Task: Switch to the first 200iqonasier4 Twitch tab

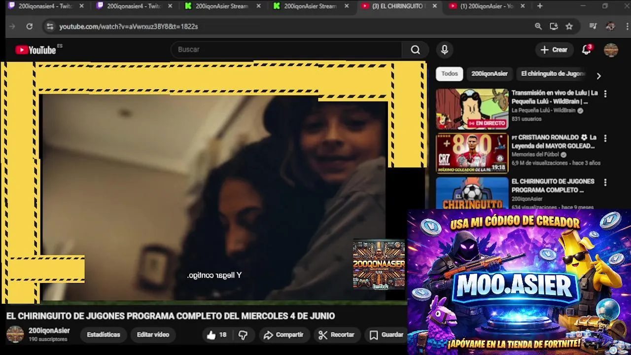Action: pyautogui.click(x=45, y=6)
